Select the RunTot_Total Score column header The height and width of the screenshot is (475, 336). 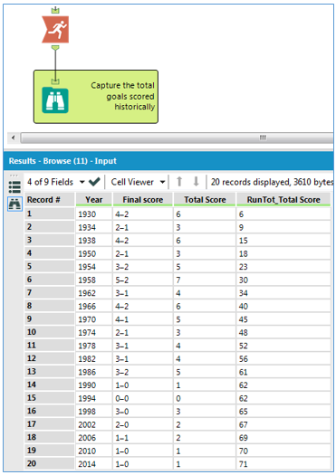[283, 200]
